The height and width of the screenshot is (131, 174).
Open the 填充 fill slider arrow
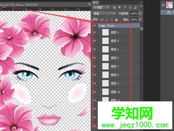tap(140, 20)
